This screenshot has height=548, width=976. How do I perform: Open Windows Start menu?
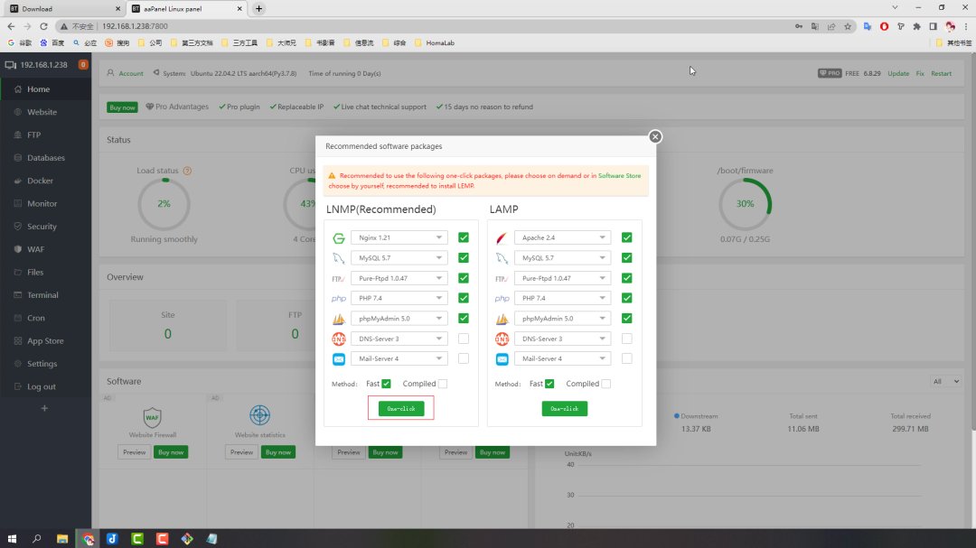[12, 539]
